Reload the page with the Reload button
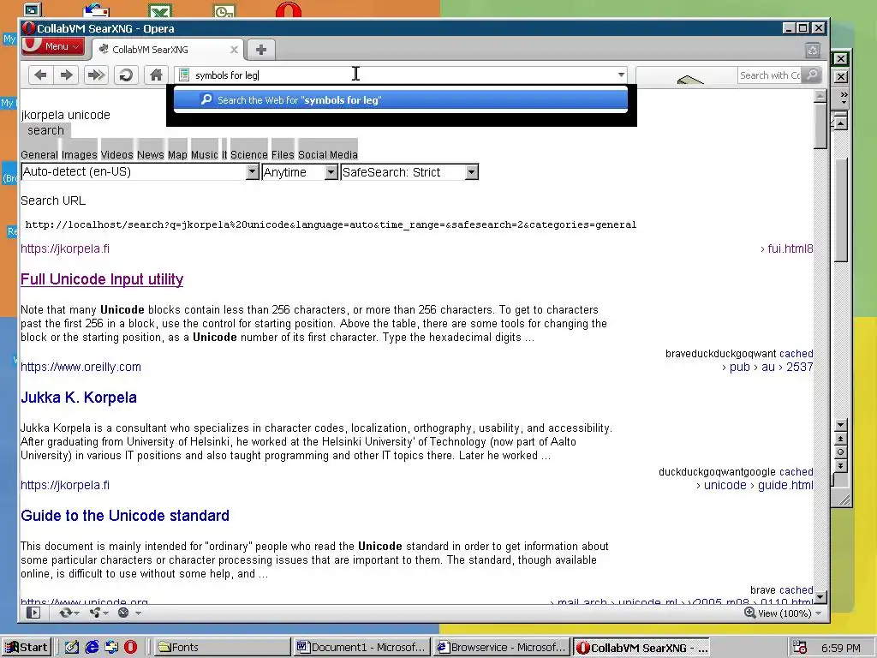 [127, 75]
